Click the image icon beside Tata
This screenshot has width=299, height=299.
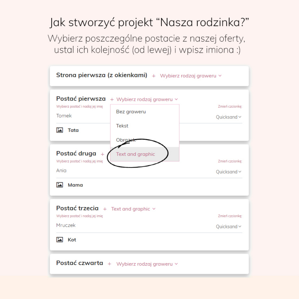pyautogui.click(x=60, y=130)
